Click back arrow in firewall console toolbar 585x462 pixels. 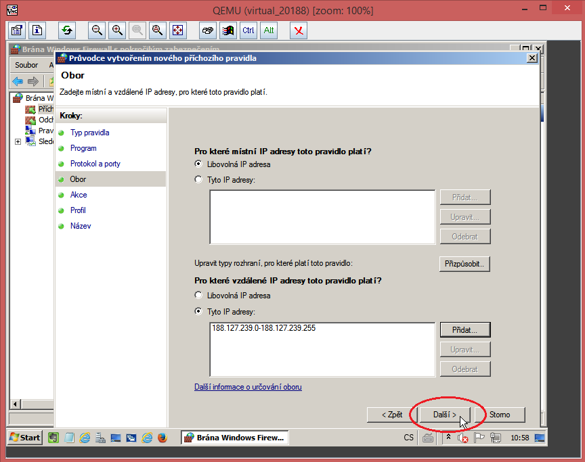(x=18, y=81)
